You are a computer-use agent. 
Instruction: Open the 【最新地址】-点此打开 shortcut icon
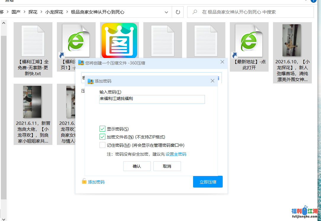coord(249,41)
